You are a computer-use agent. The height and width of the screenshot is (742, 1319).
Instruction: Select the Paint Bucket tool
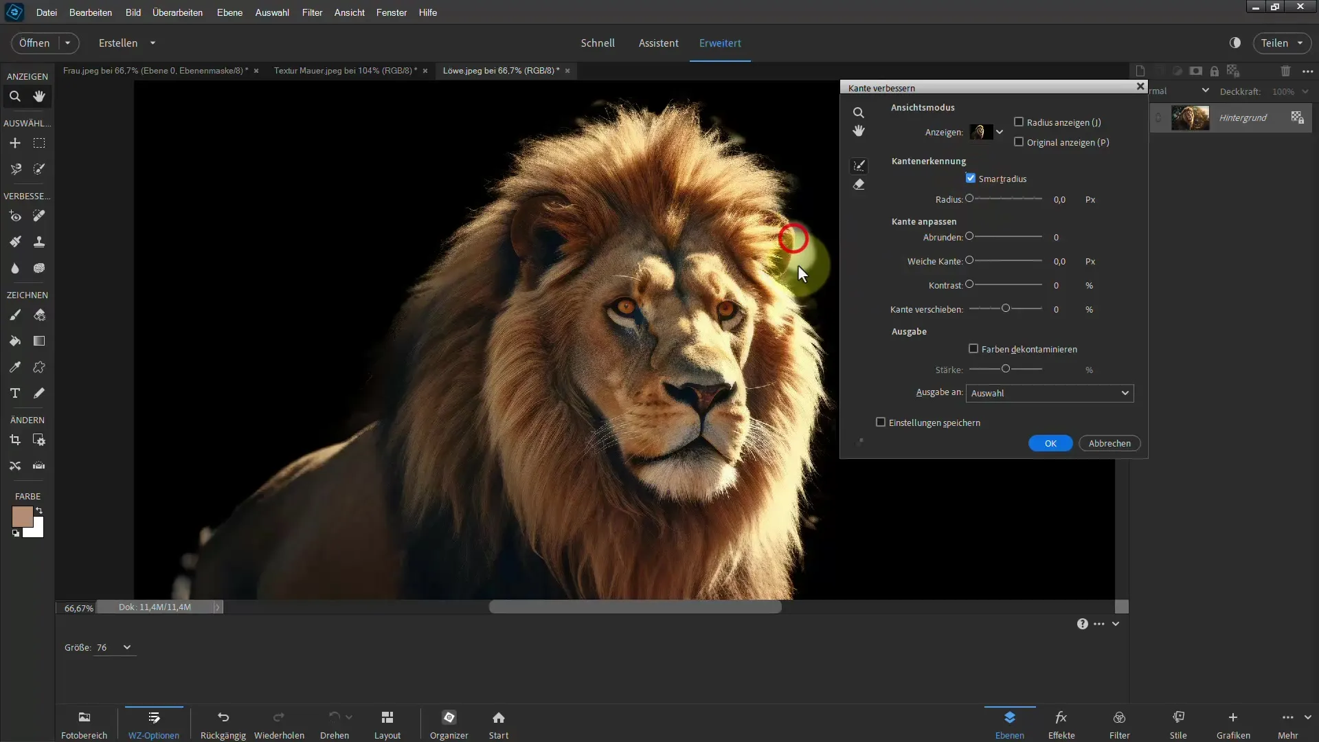(x=15, y=341)
